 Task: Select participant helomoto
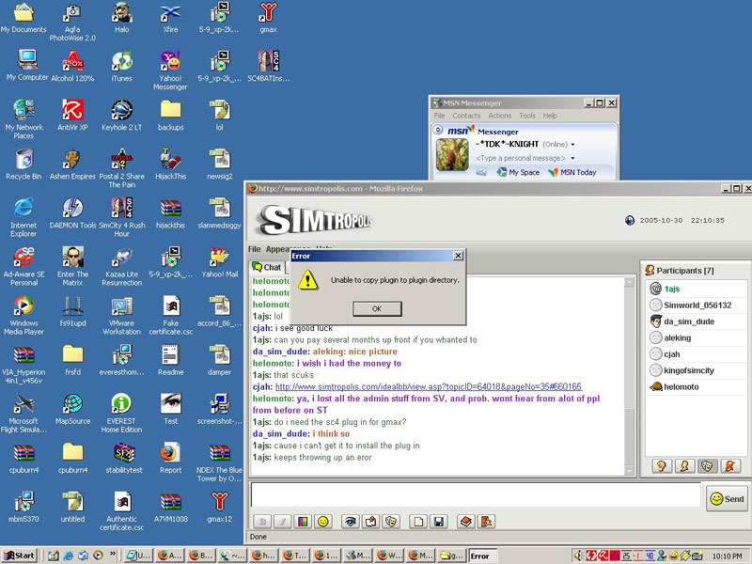pyautogui.click(x=697, y=386)
